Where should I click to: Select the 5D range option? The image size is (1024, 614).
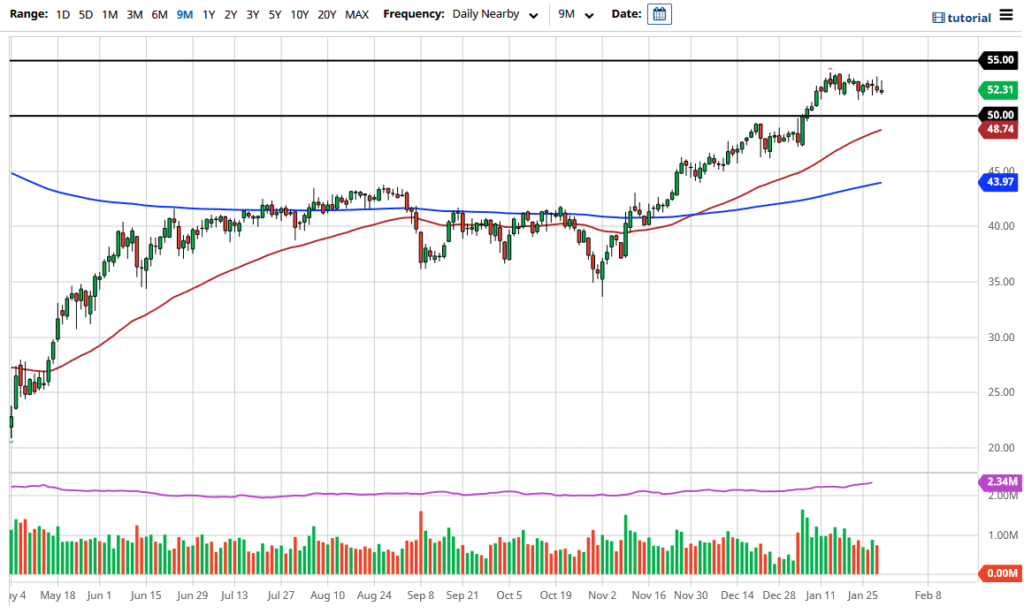[x=85, y=14]
